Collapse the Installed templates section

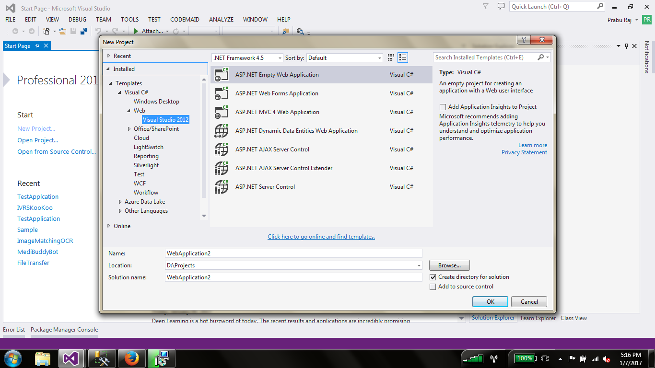[x=109, y=69]
